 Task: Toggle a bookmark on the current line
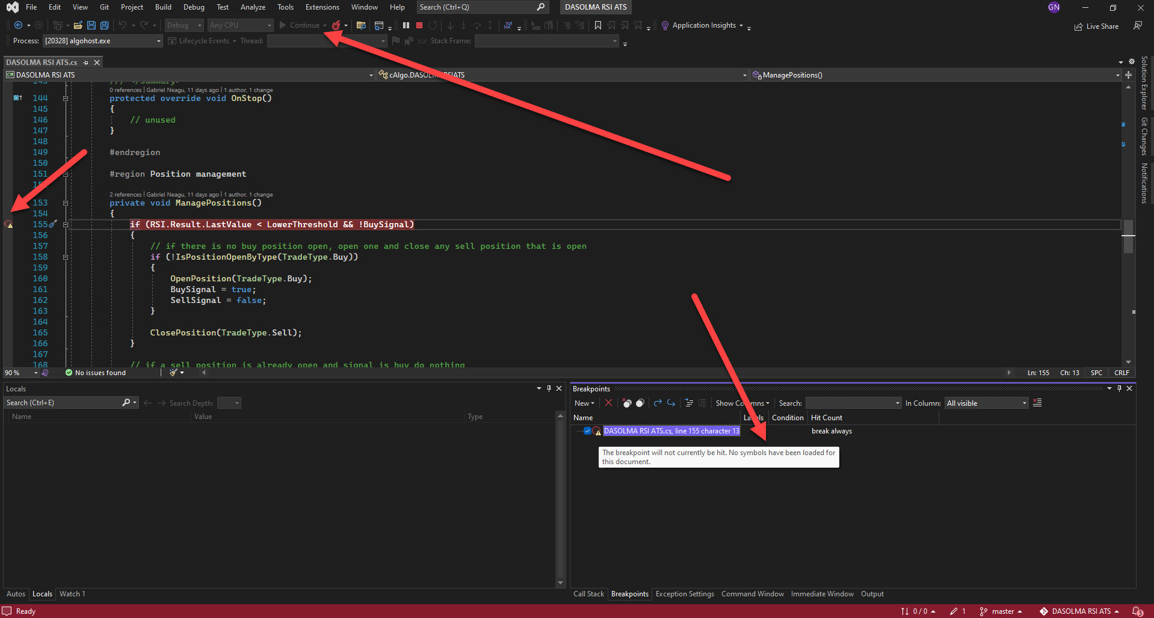point(597,25)
